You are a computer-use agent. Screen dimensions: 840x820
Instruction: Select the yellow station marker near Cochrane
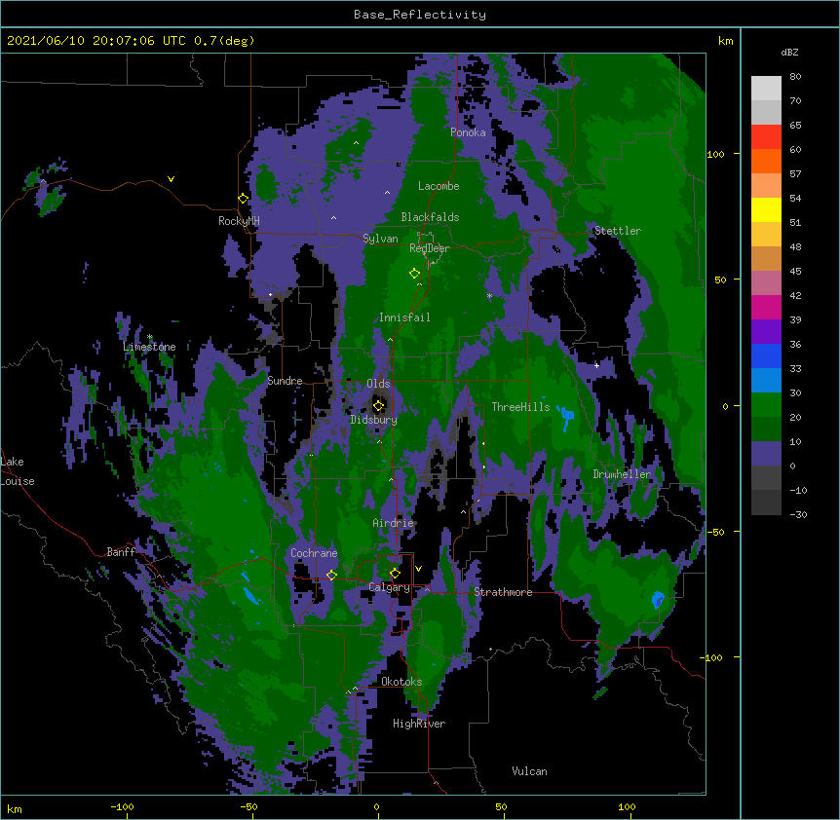331,576
